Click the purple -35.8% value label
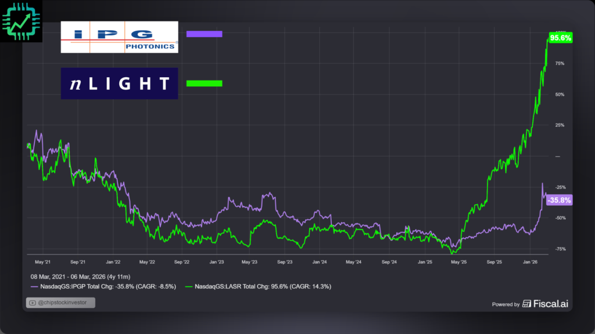The height and width of the screenshot is (334, 595). [x=560, y=200]
